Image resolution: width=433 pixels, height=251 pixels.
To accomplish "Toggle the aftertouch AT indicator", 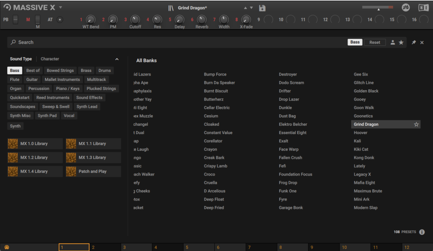I will 60,20.
